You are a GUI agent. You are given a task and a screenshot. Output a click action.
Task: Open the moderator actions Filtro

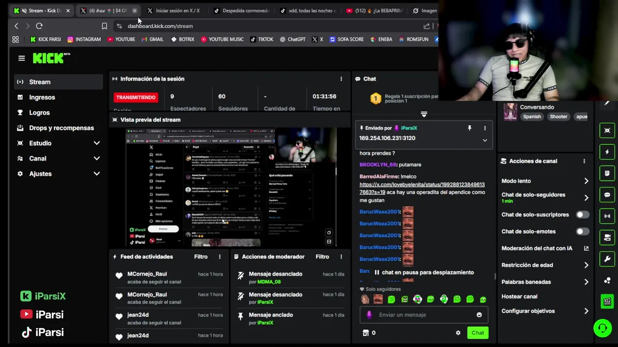click(x=322, y=257)
